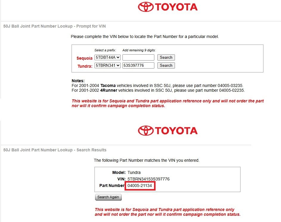The image size is (281, 222).
Task: Click the Tundra field containing 53S397776
Action: click(138, 66)
